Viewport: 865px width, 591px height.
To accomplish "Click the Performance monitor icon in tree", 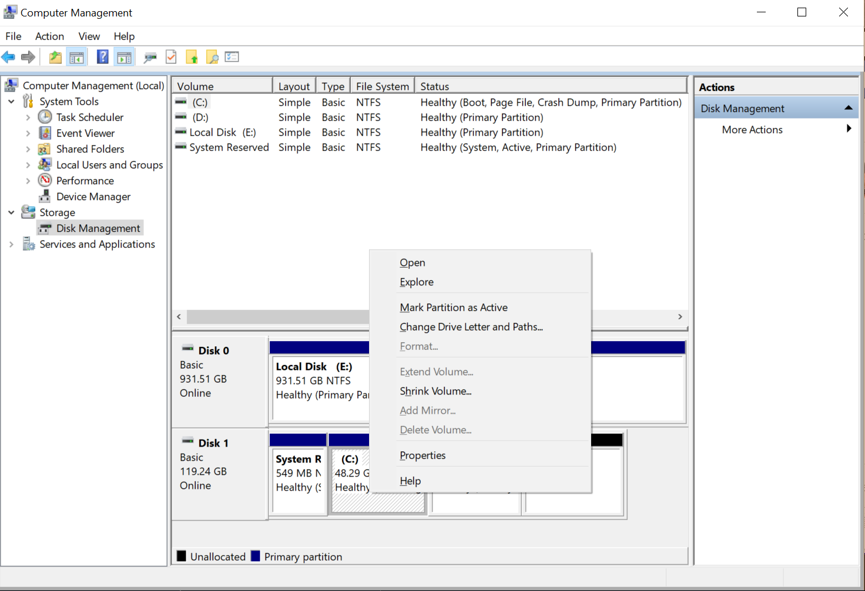I will pos(45,180).
